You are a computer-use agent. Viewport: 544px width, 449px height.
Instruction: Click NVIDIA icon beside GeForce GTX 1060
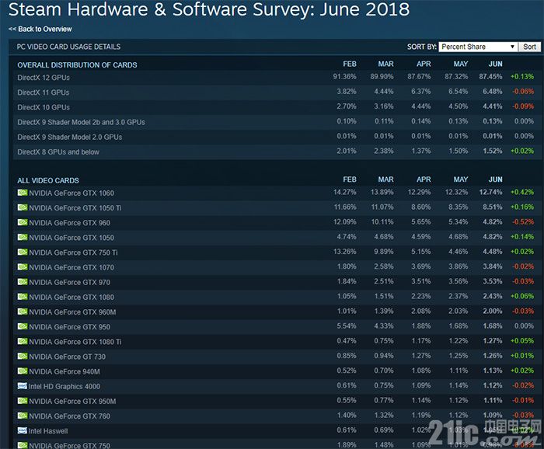click(23, 193)
